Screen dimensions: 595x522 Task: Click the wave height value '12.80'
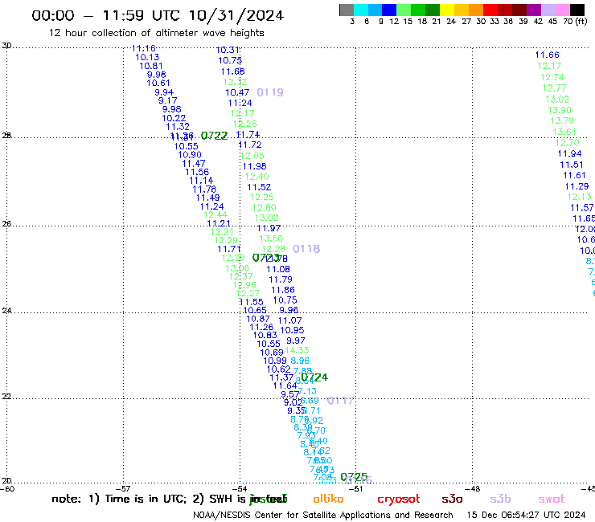click(264, 208)
